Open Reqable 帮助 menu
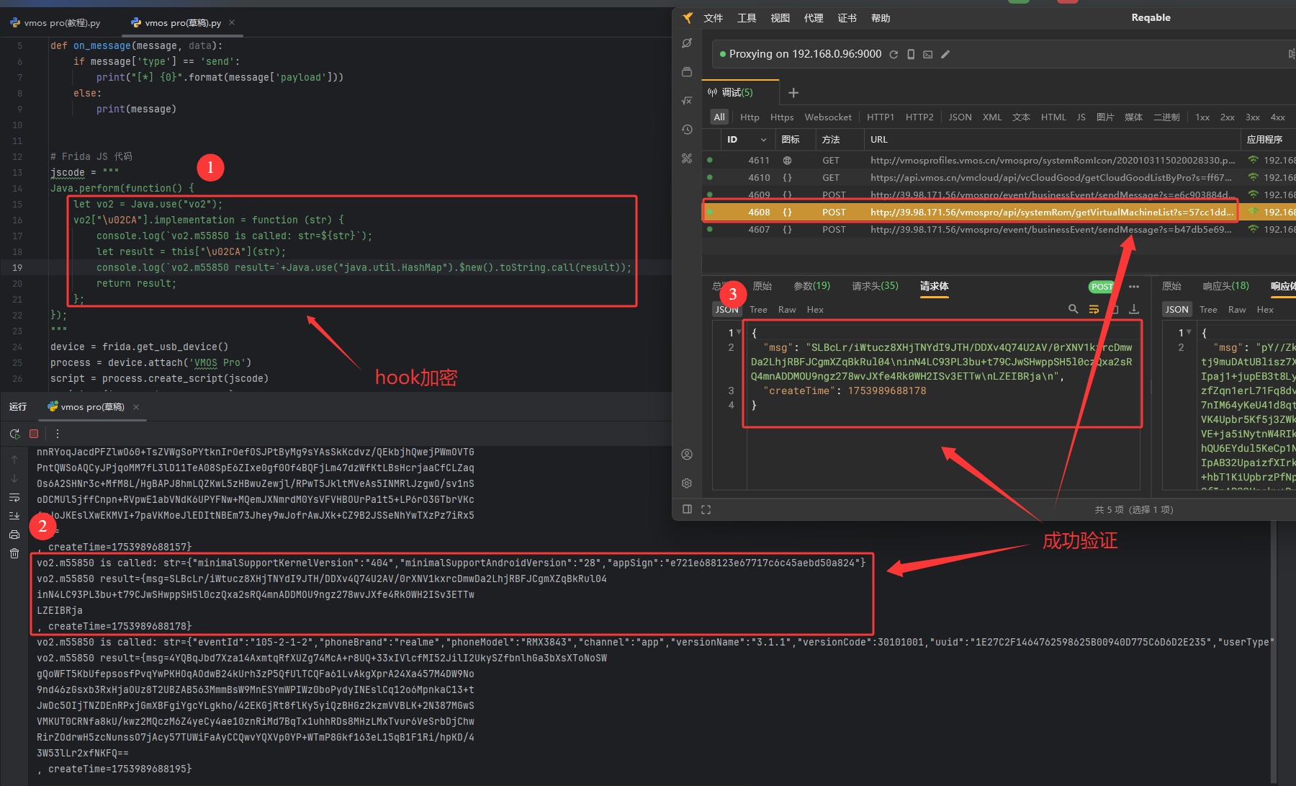 [881, 18]
